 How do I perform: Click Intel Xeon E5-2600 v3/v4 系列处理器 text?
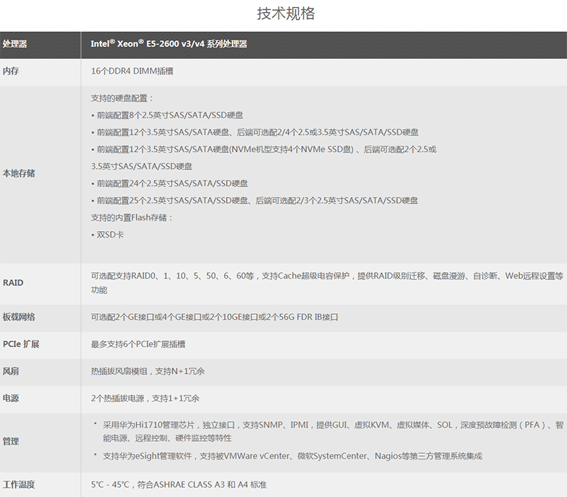[x=169, y=44]
